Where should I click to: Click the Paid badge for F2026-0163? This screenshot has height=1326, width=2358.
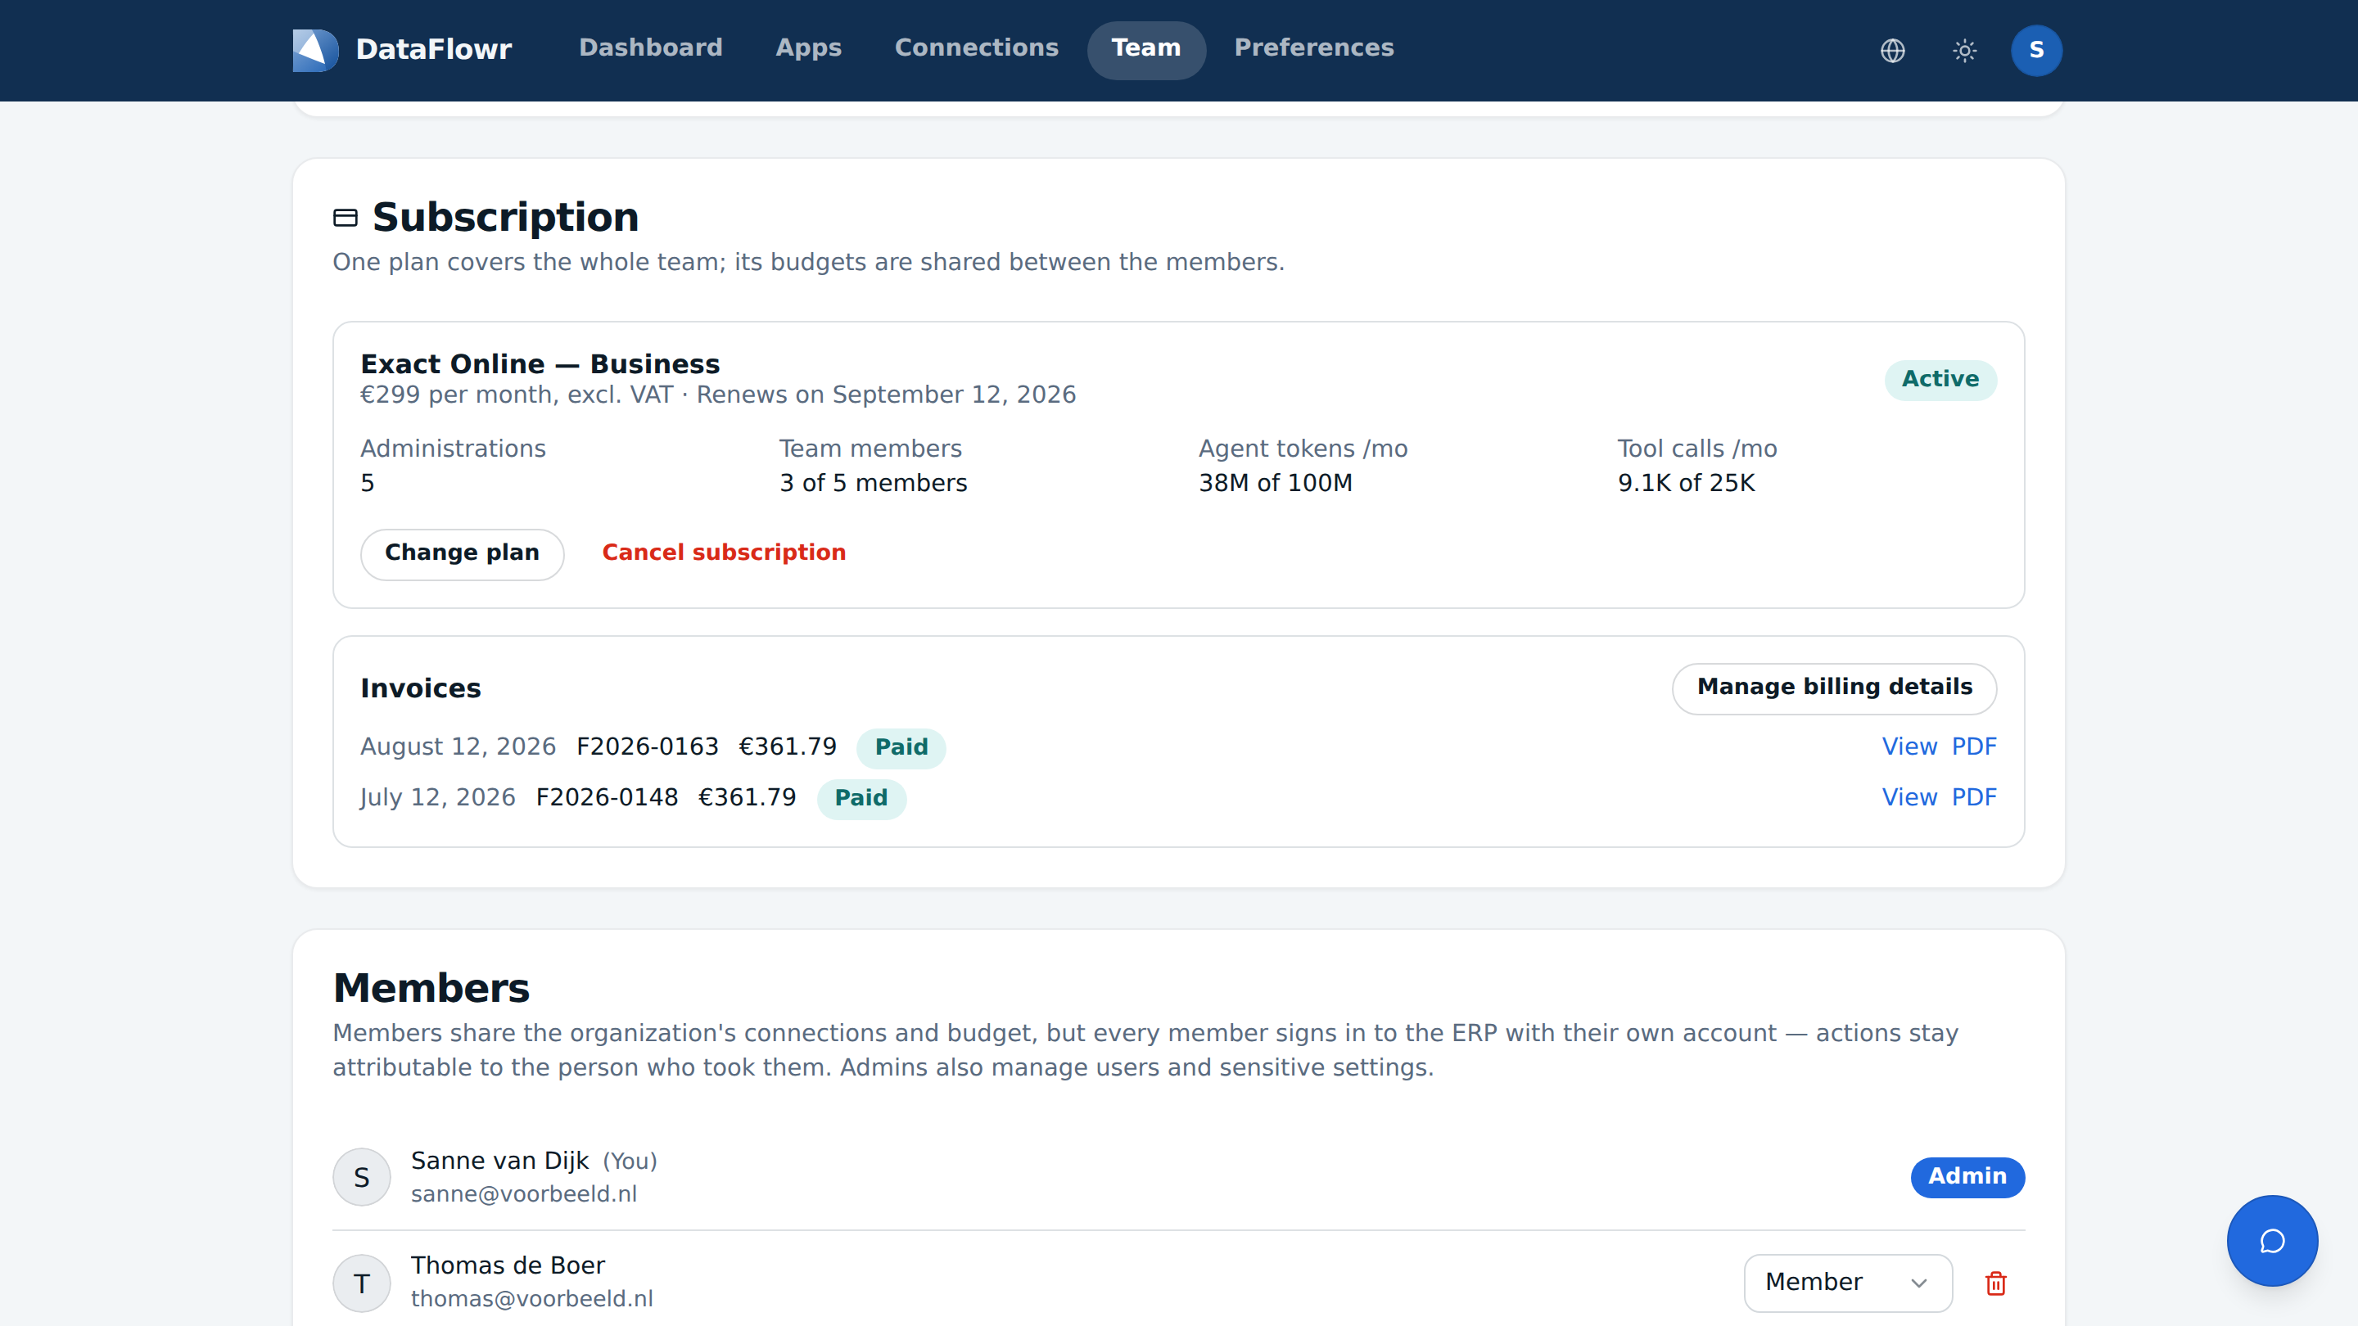point(901,747)
